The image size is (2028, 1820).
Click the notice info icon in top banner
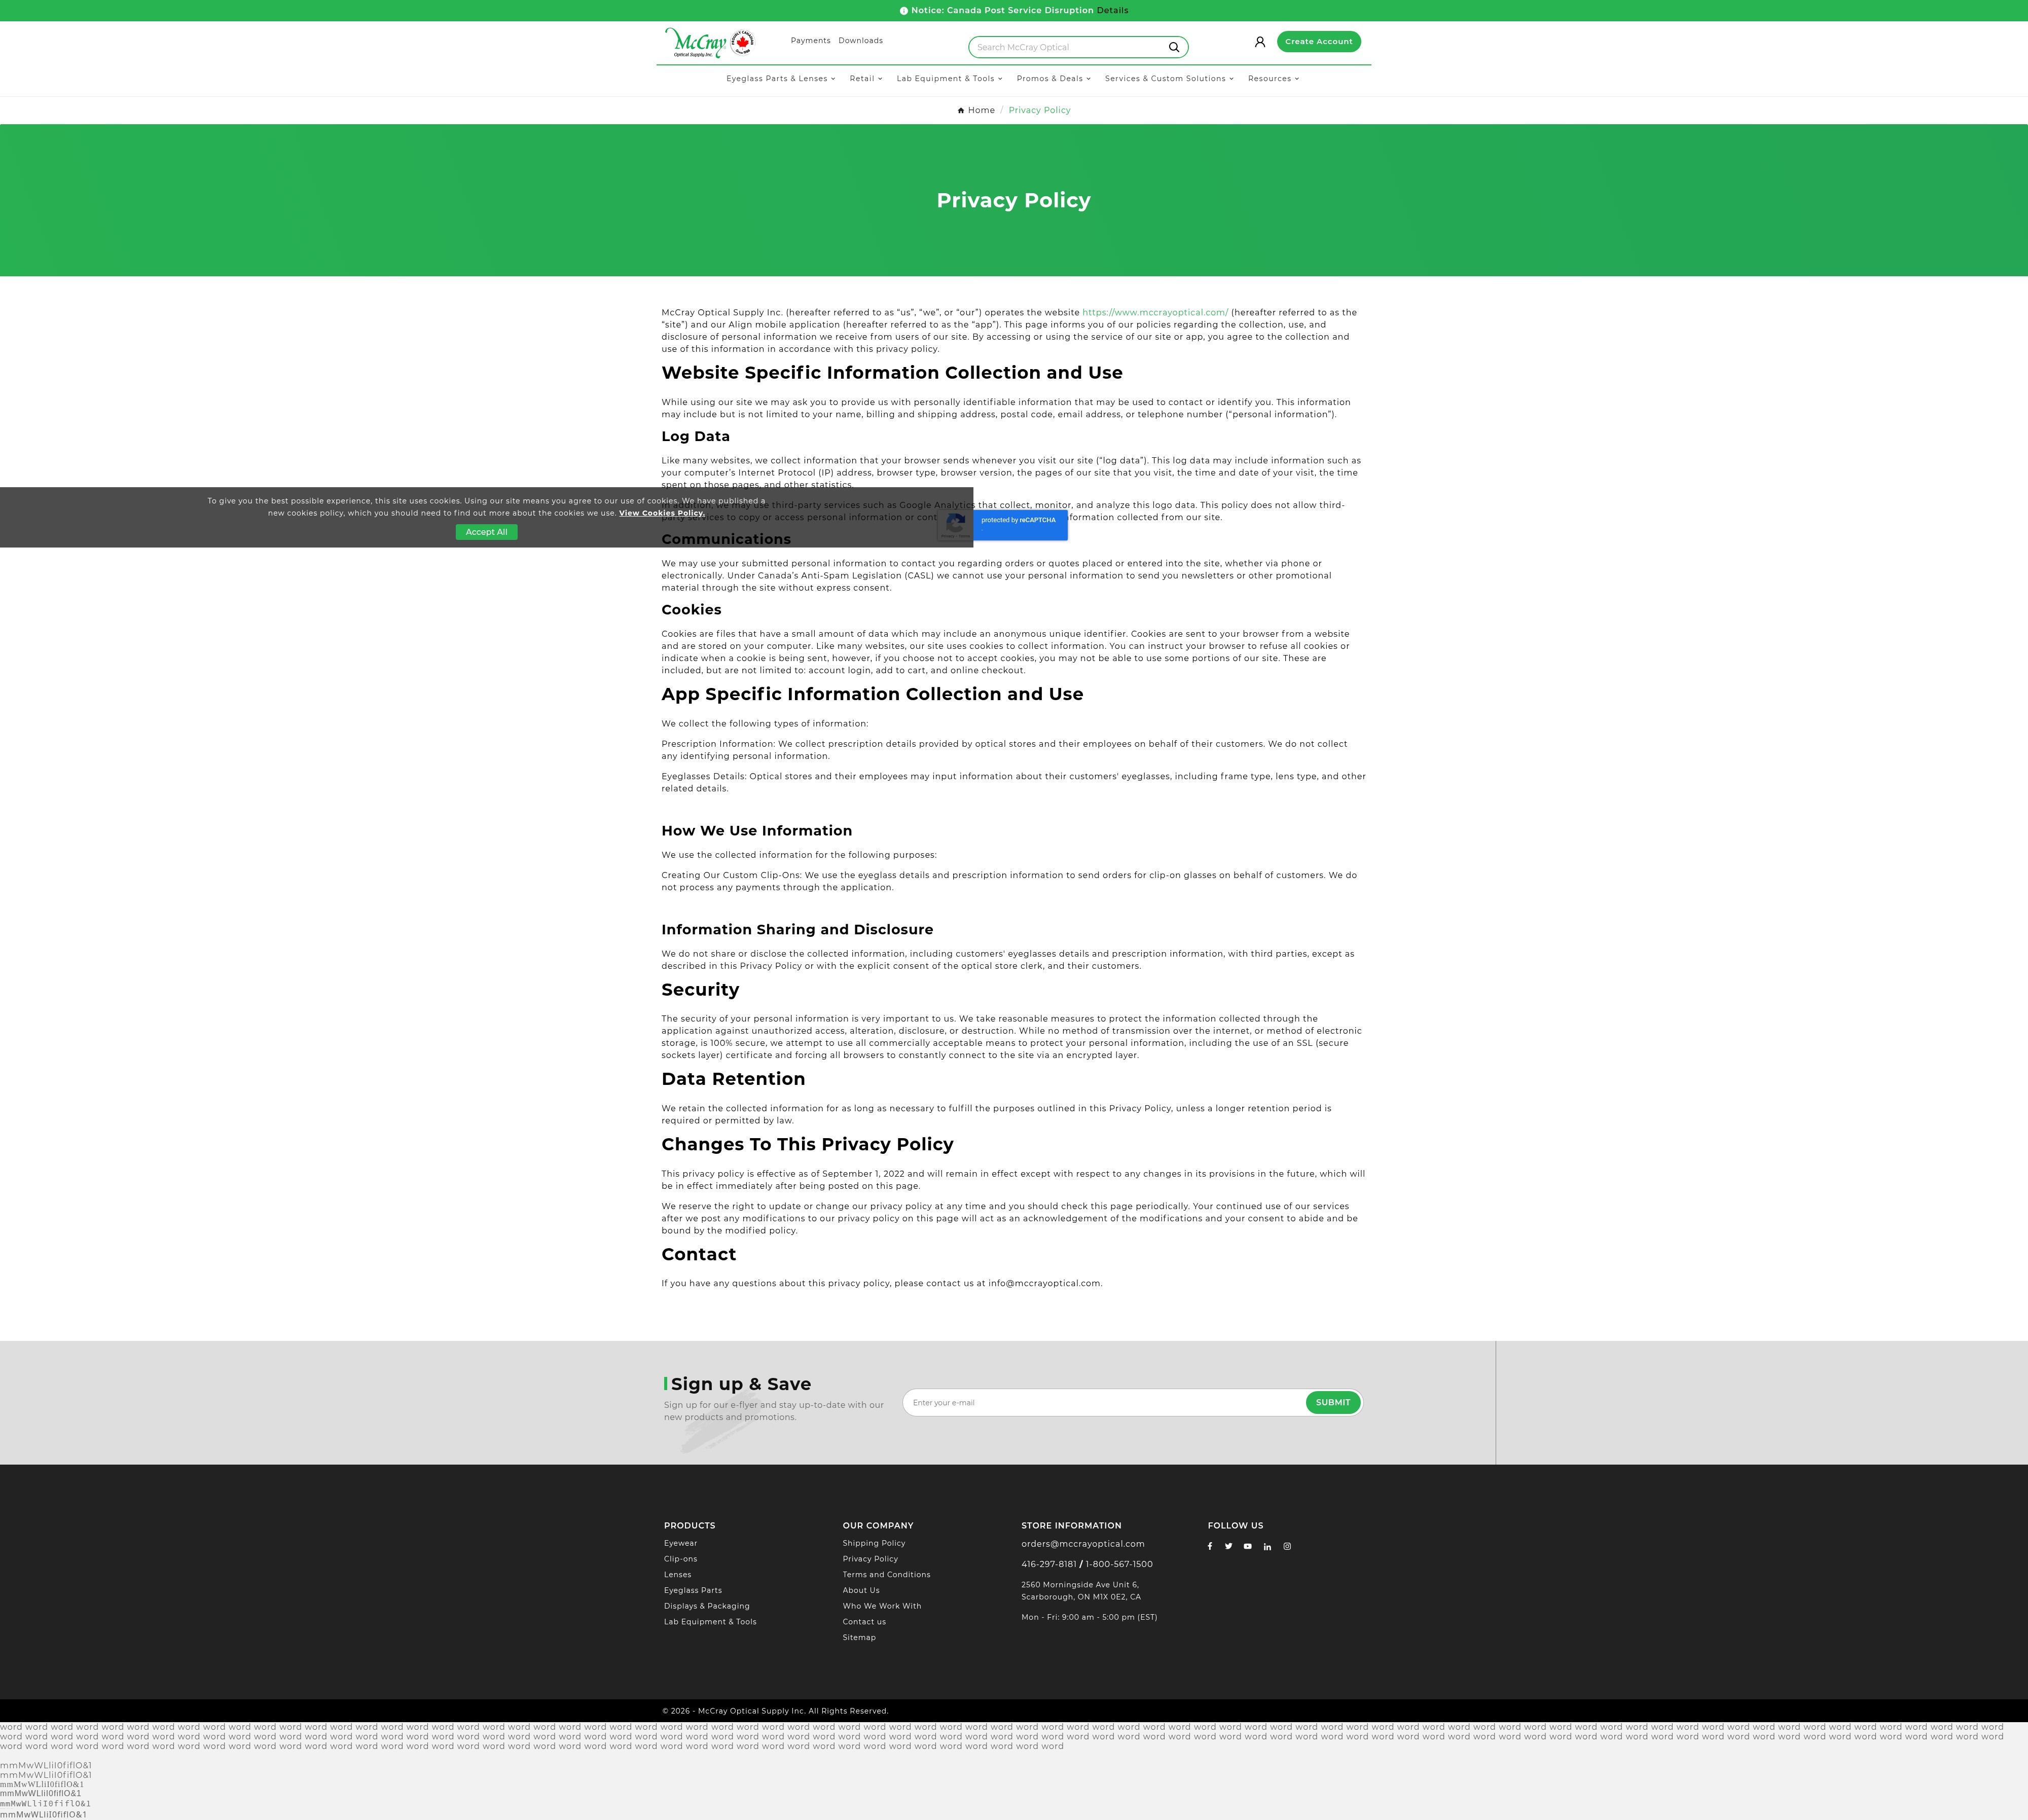point(904,11)
